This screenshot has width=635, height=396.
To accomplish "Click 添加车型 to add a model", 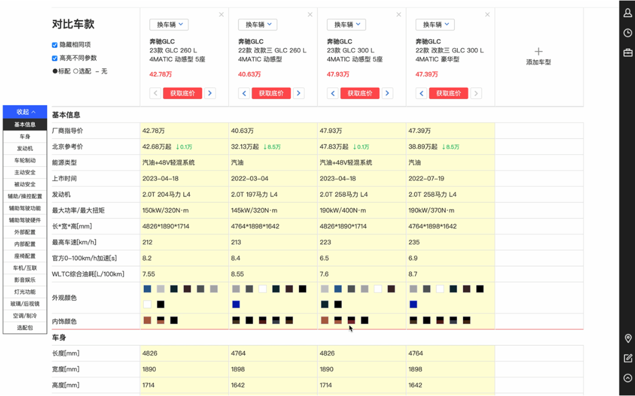I will click(x=538, y=62).
